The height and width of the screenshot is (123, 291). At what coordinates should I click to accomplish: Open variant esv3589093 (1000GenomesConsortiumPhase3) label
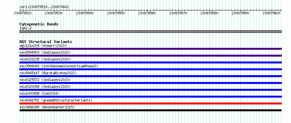[59, 66]
